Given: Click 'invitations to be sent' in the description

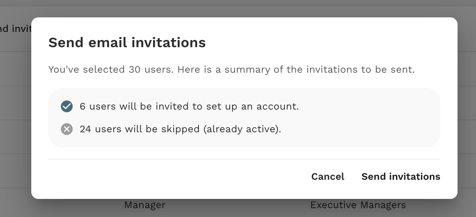Looking at the screenshot, I should 361,69.
